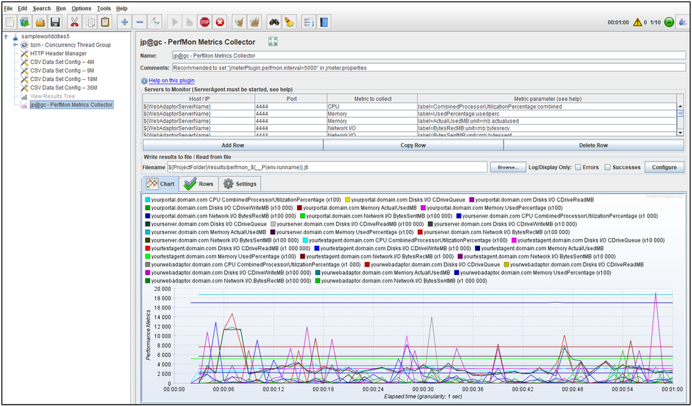Enable the Successes checkbox
Image resolution: width=692 pixels, height=406 pixels.
(x=607, y=168)
